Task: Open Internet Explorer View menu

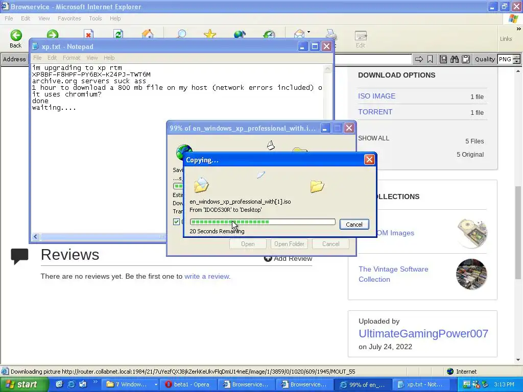Action: tap(44, 18)
